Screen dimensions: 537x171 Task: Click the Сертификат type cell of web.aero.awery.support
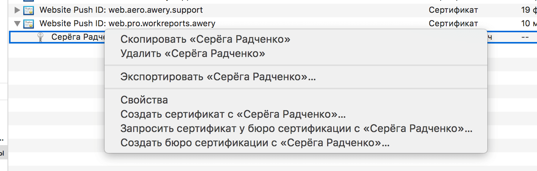point(453,10)
